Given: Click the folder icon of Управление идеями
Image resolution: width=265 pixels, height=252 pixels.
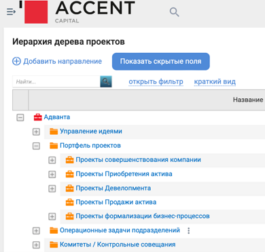Looking at the screenshot, I should tap(54, 131).
